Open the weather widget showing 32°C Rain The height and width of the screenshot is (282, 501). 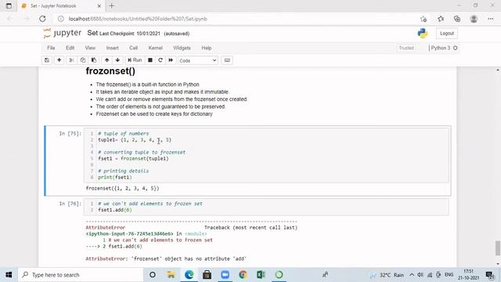(387, 275)
